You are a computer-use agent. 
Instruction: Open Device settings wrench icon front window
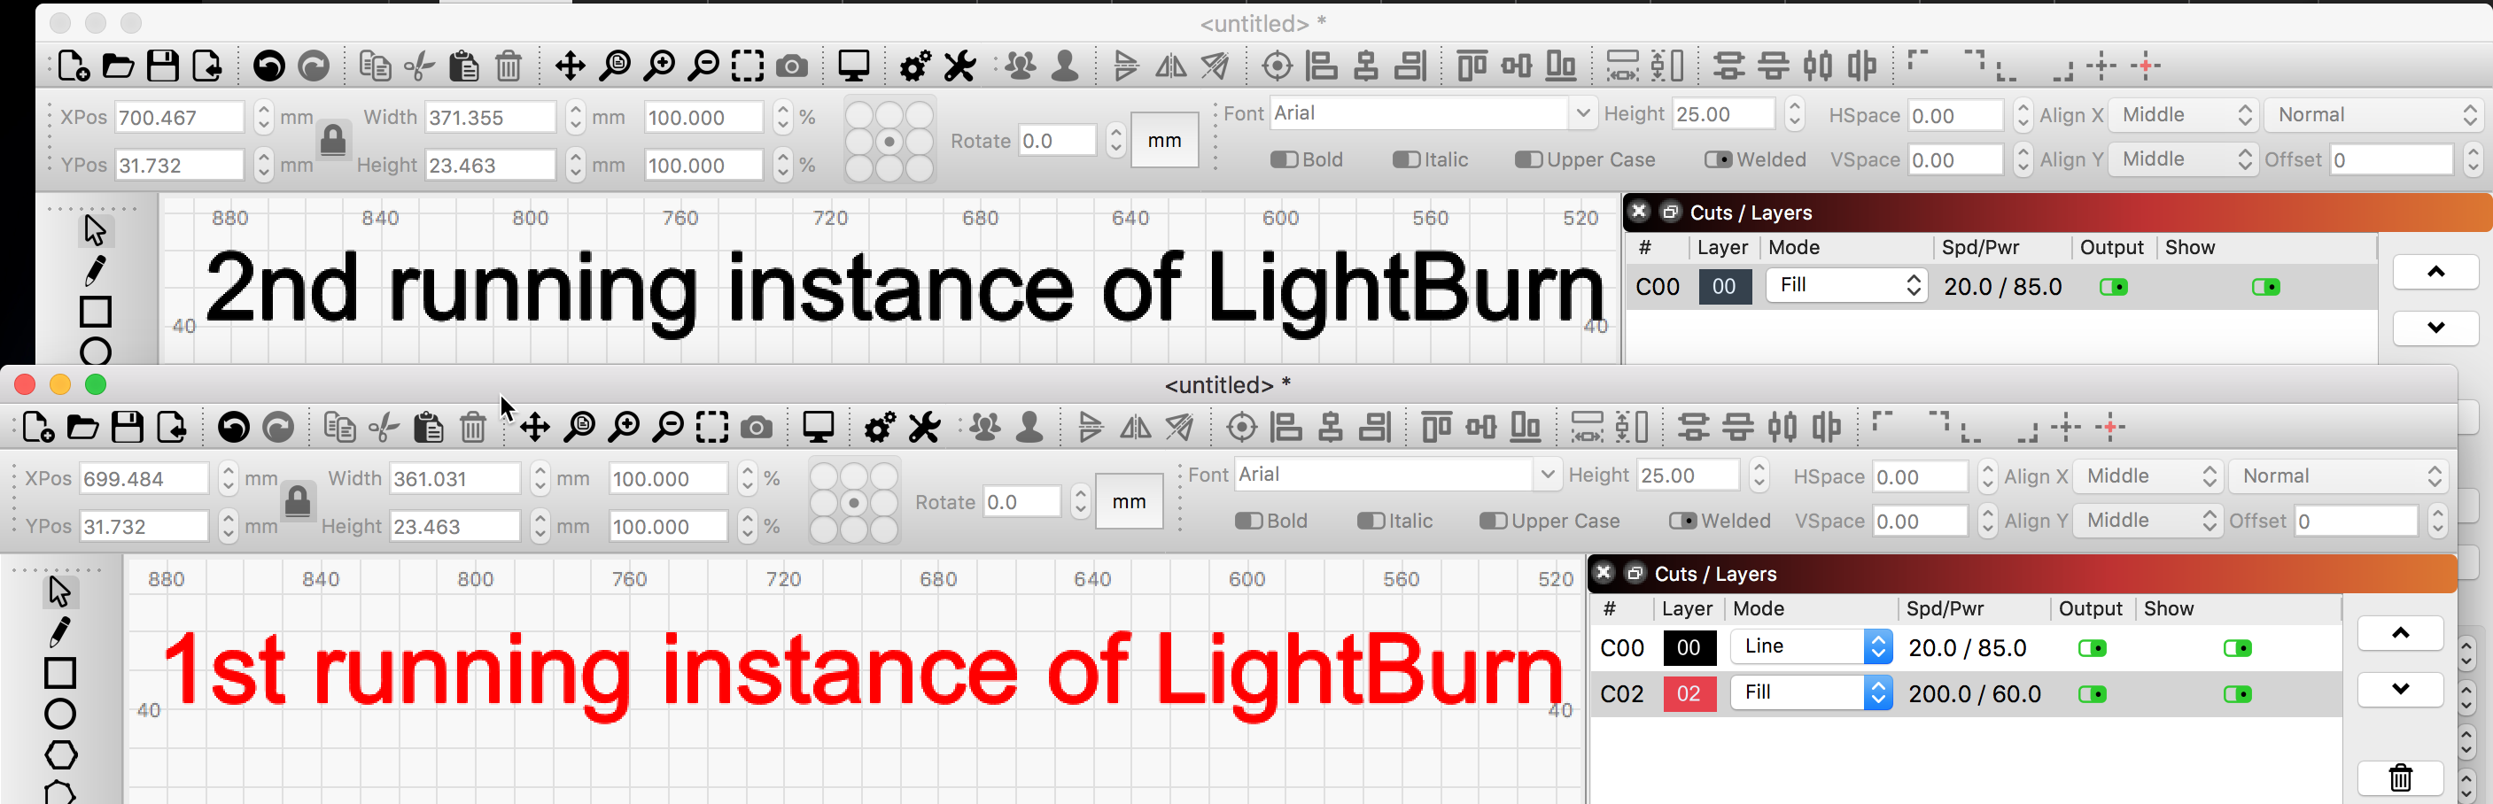tap(925, 427)
